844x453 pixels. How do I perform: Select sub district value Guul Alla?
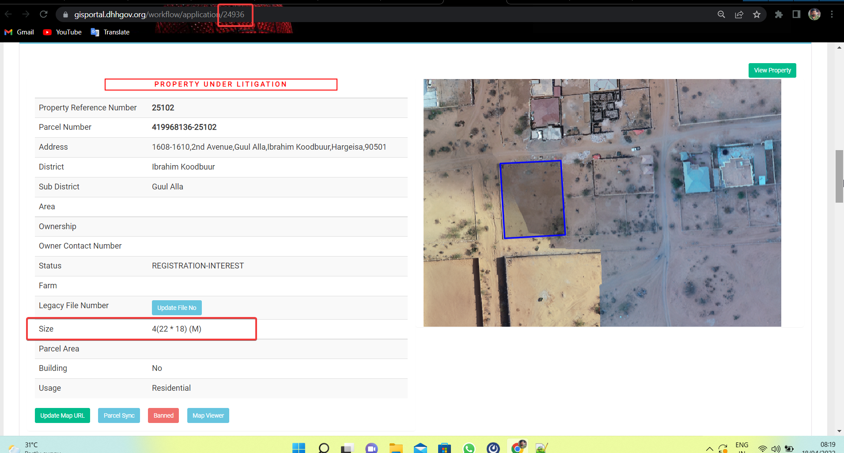coord(167,187)
